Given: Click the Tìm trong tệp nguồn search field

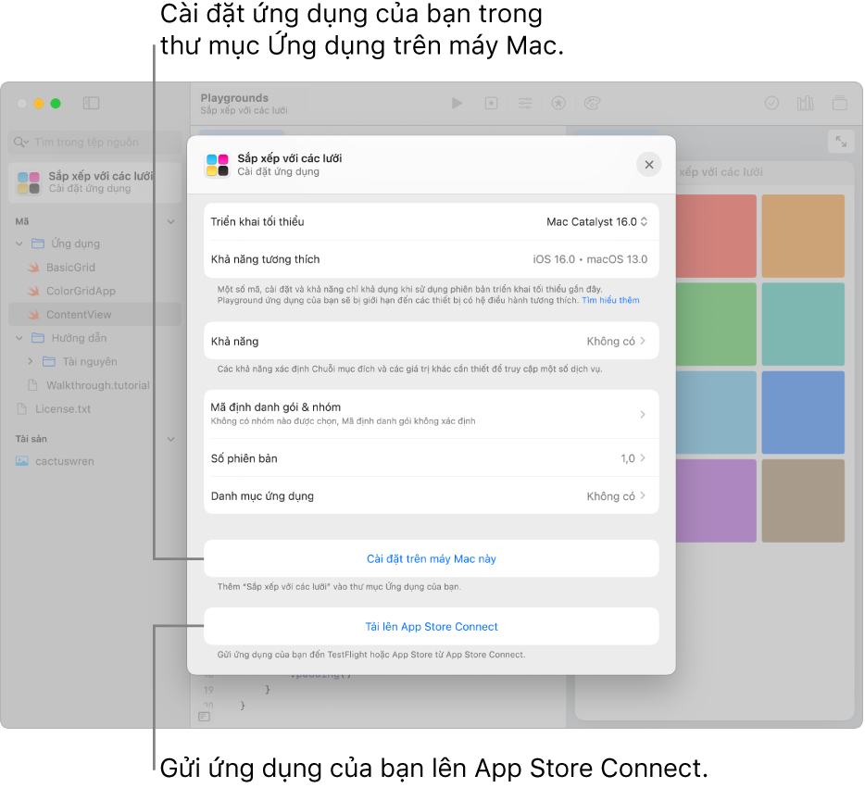Looking at the screenshot, I should pyautogui.click(x=94, y=143).
